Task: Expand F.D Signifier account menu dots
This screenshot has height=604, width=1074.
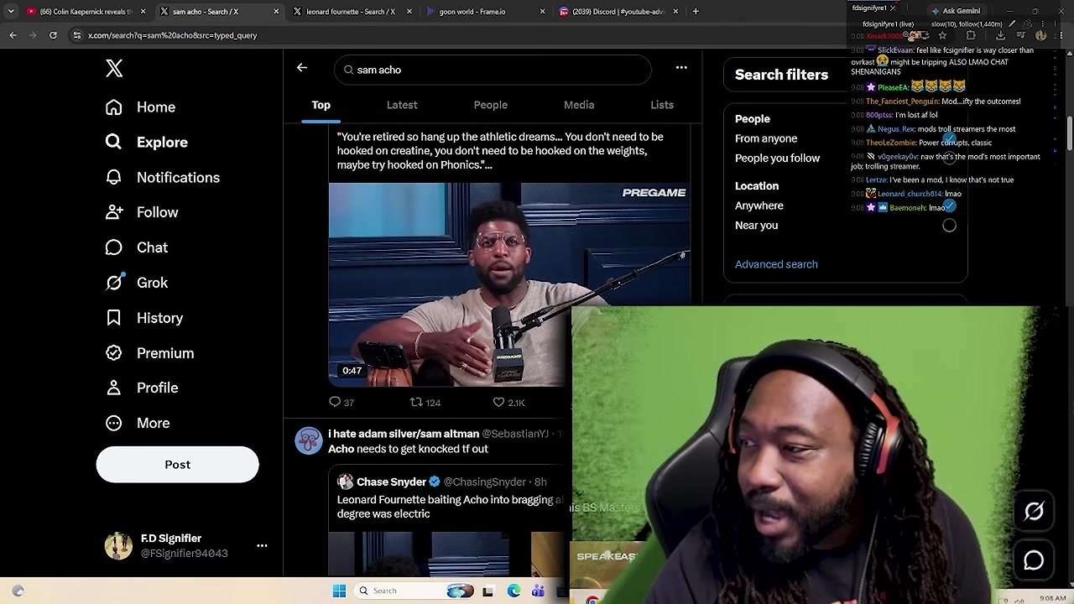Action: click(262, 545)
